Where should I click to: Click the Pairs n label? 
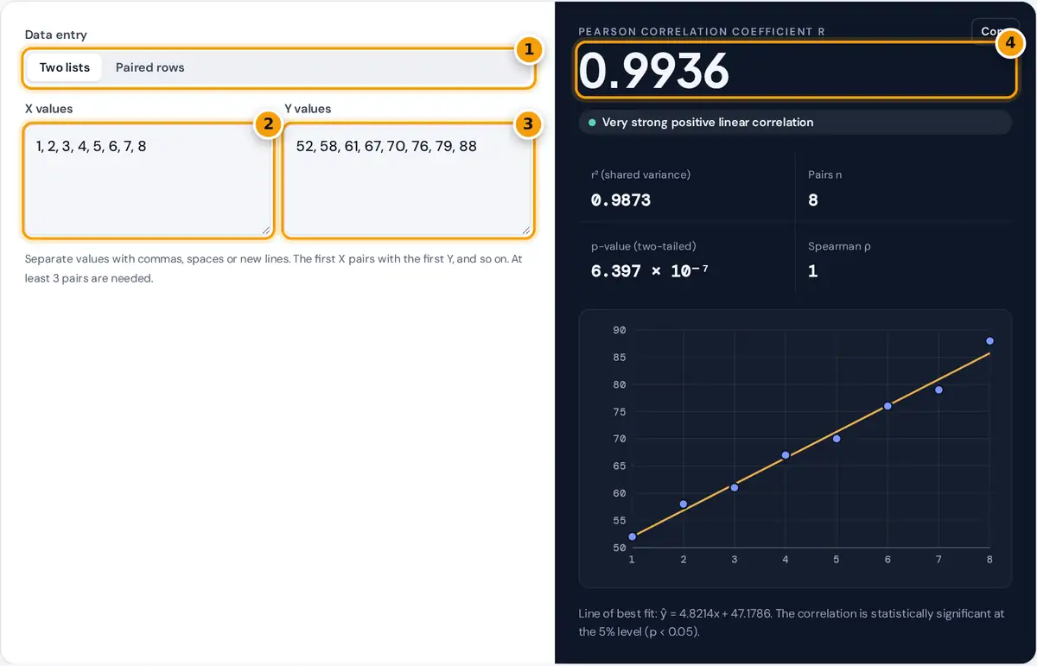pyautogui.click(x=825, y=174)
